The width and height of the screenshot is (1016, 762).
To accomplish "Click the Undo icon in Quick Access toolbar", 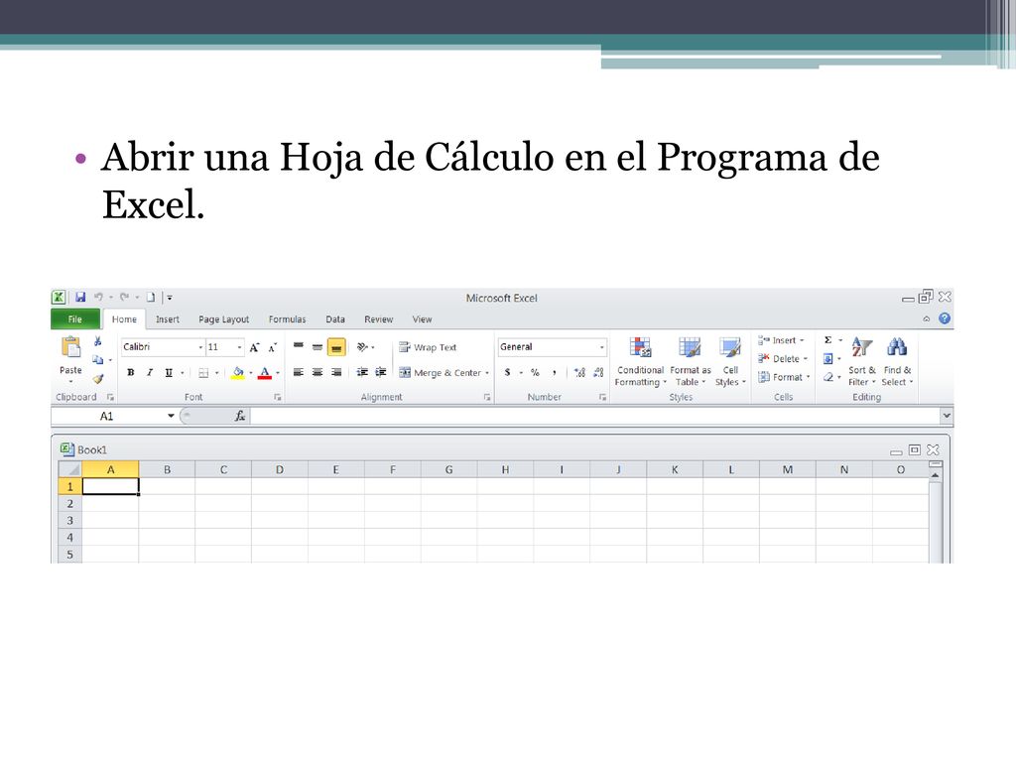I will click(x=98, y=298).
